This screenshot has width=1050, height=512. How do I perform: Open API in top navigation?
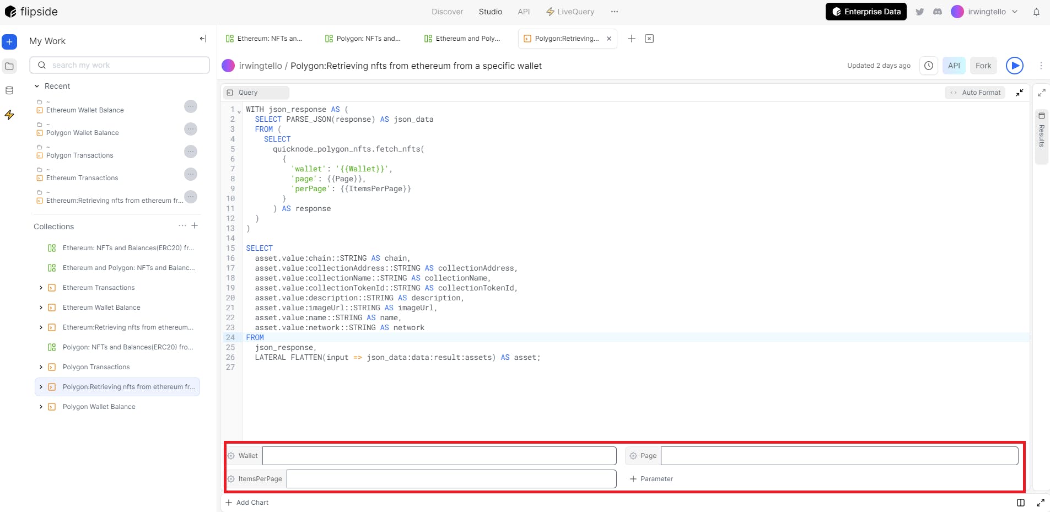[524, 12]
